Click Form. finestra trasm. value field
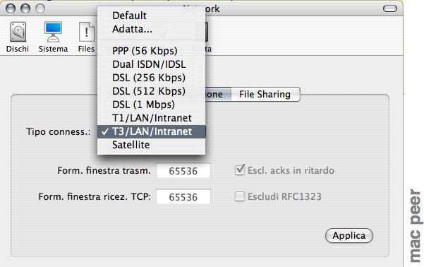424x267 pixels. click(x=183, y=171)
